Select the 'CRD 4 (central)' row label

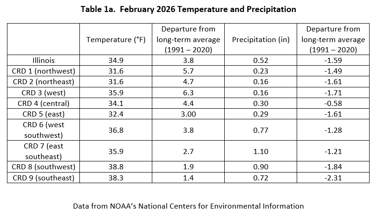(x=44, y=102)
